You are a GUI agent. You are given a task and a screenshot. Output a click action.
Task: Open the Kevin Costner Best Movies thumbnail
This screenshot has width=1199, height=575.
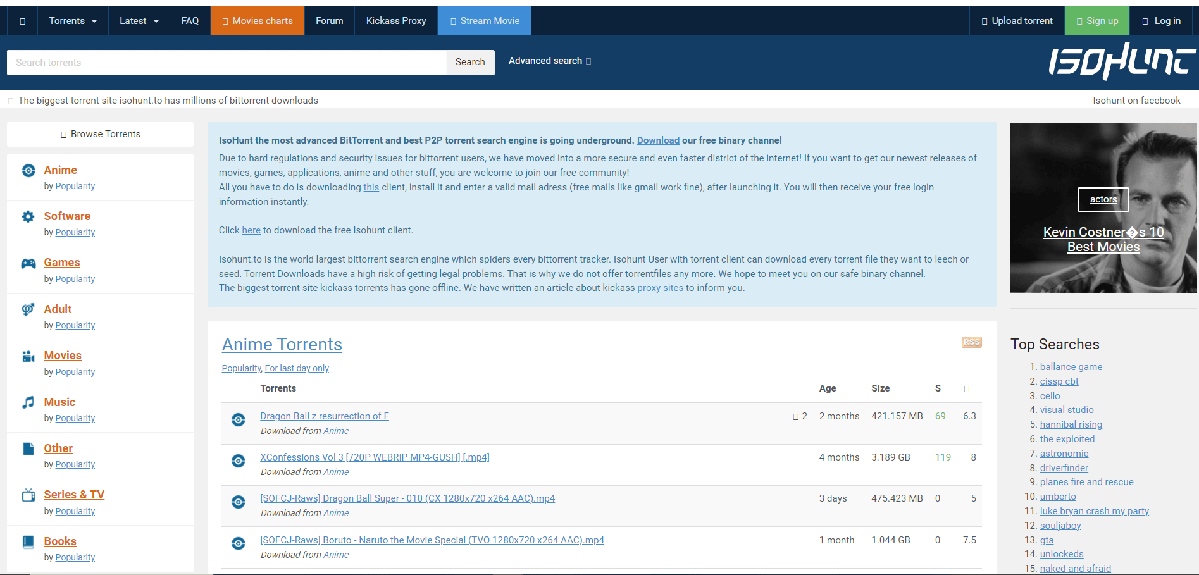(1103, 207)
